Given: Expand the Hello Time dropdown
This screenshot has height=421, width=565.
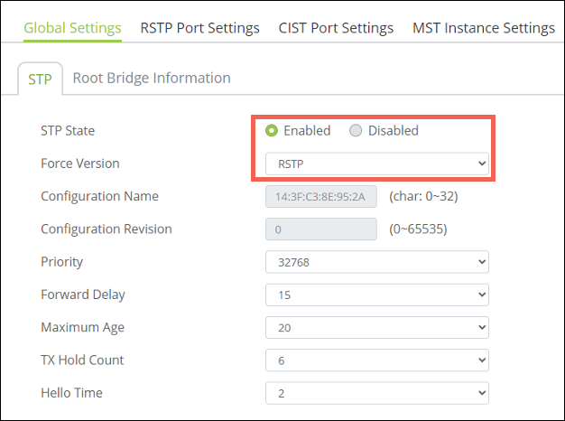Looking at the screenshot, I should 376,393.
